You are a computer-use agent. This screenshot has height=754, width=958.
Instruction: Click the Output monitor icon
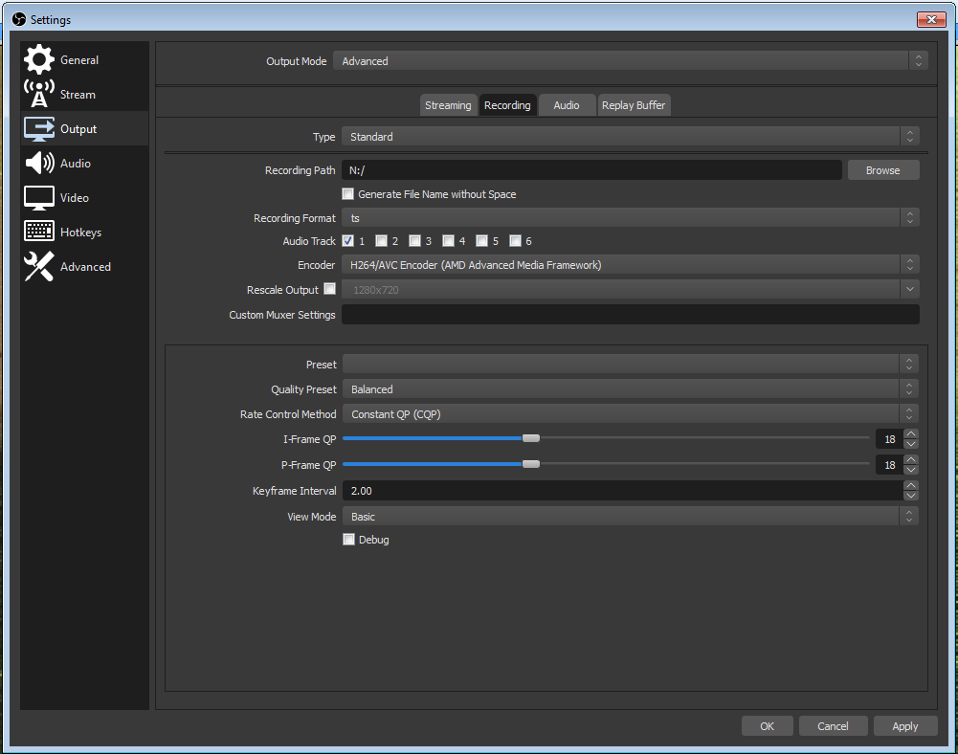(39, 129)
